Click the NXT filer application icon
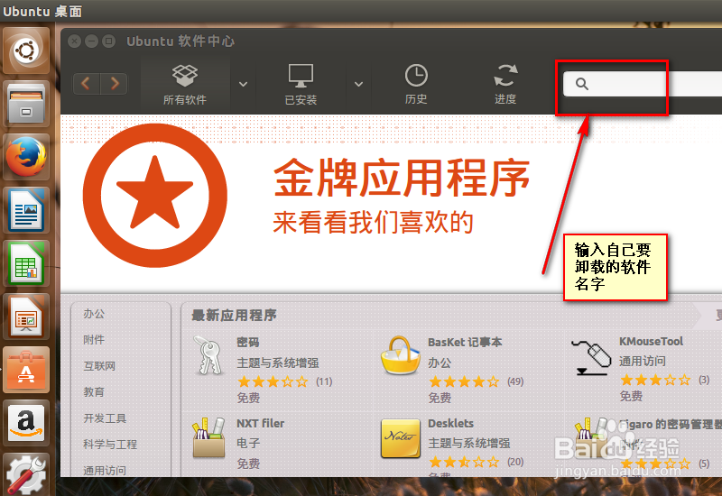The height and width of the screenshot is (496, 722). tap(208, 437)
